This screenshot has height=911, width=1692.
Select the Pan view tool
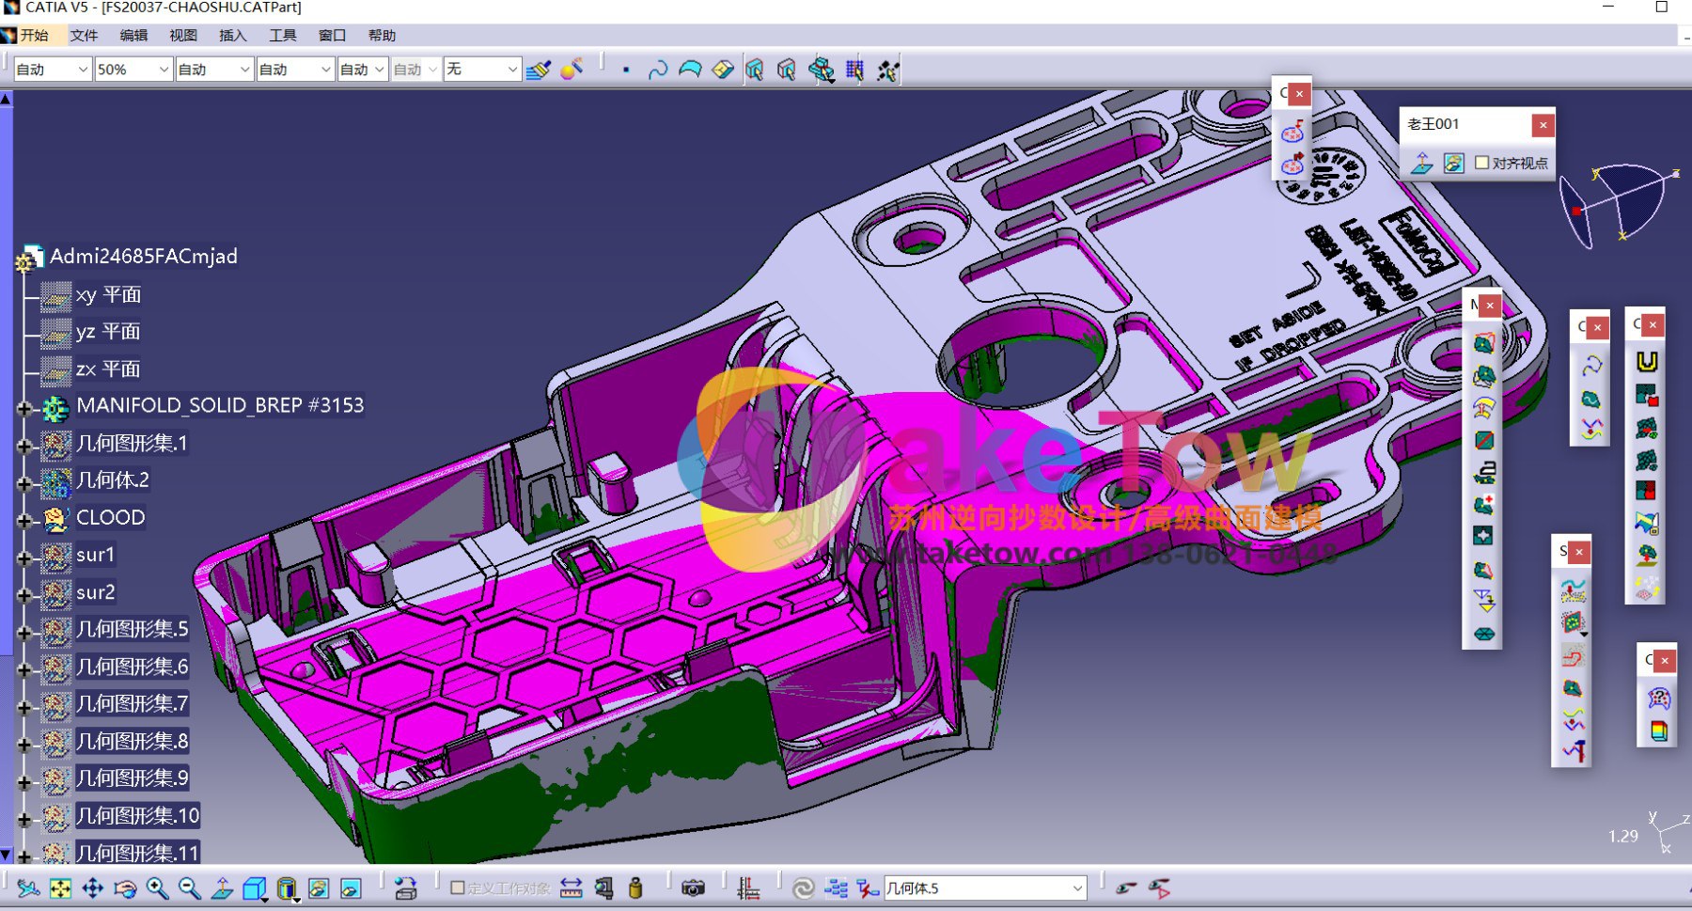pyautogui.click(x=92, y=888)
